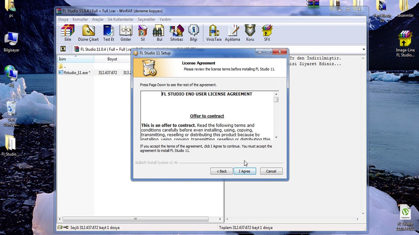Viewport: 419px width, 235px height.
Task: Click the Ekle toolbar icon in WinRAR
Action: [68, 33]
